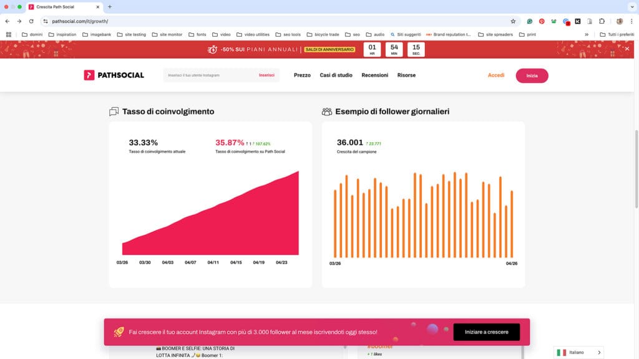This screenshot has height=359, width=639.
Task: Click the Chrome three-dot menu icon
Action: click(632, 21)
